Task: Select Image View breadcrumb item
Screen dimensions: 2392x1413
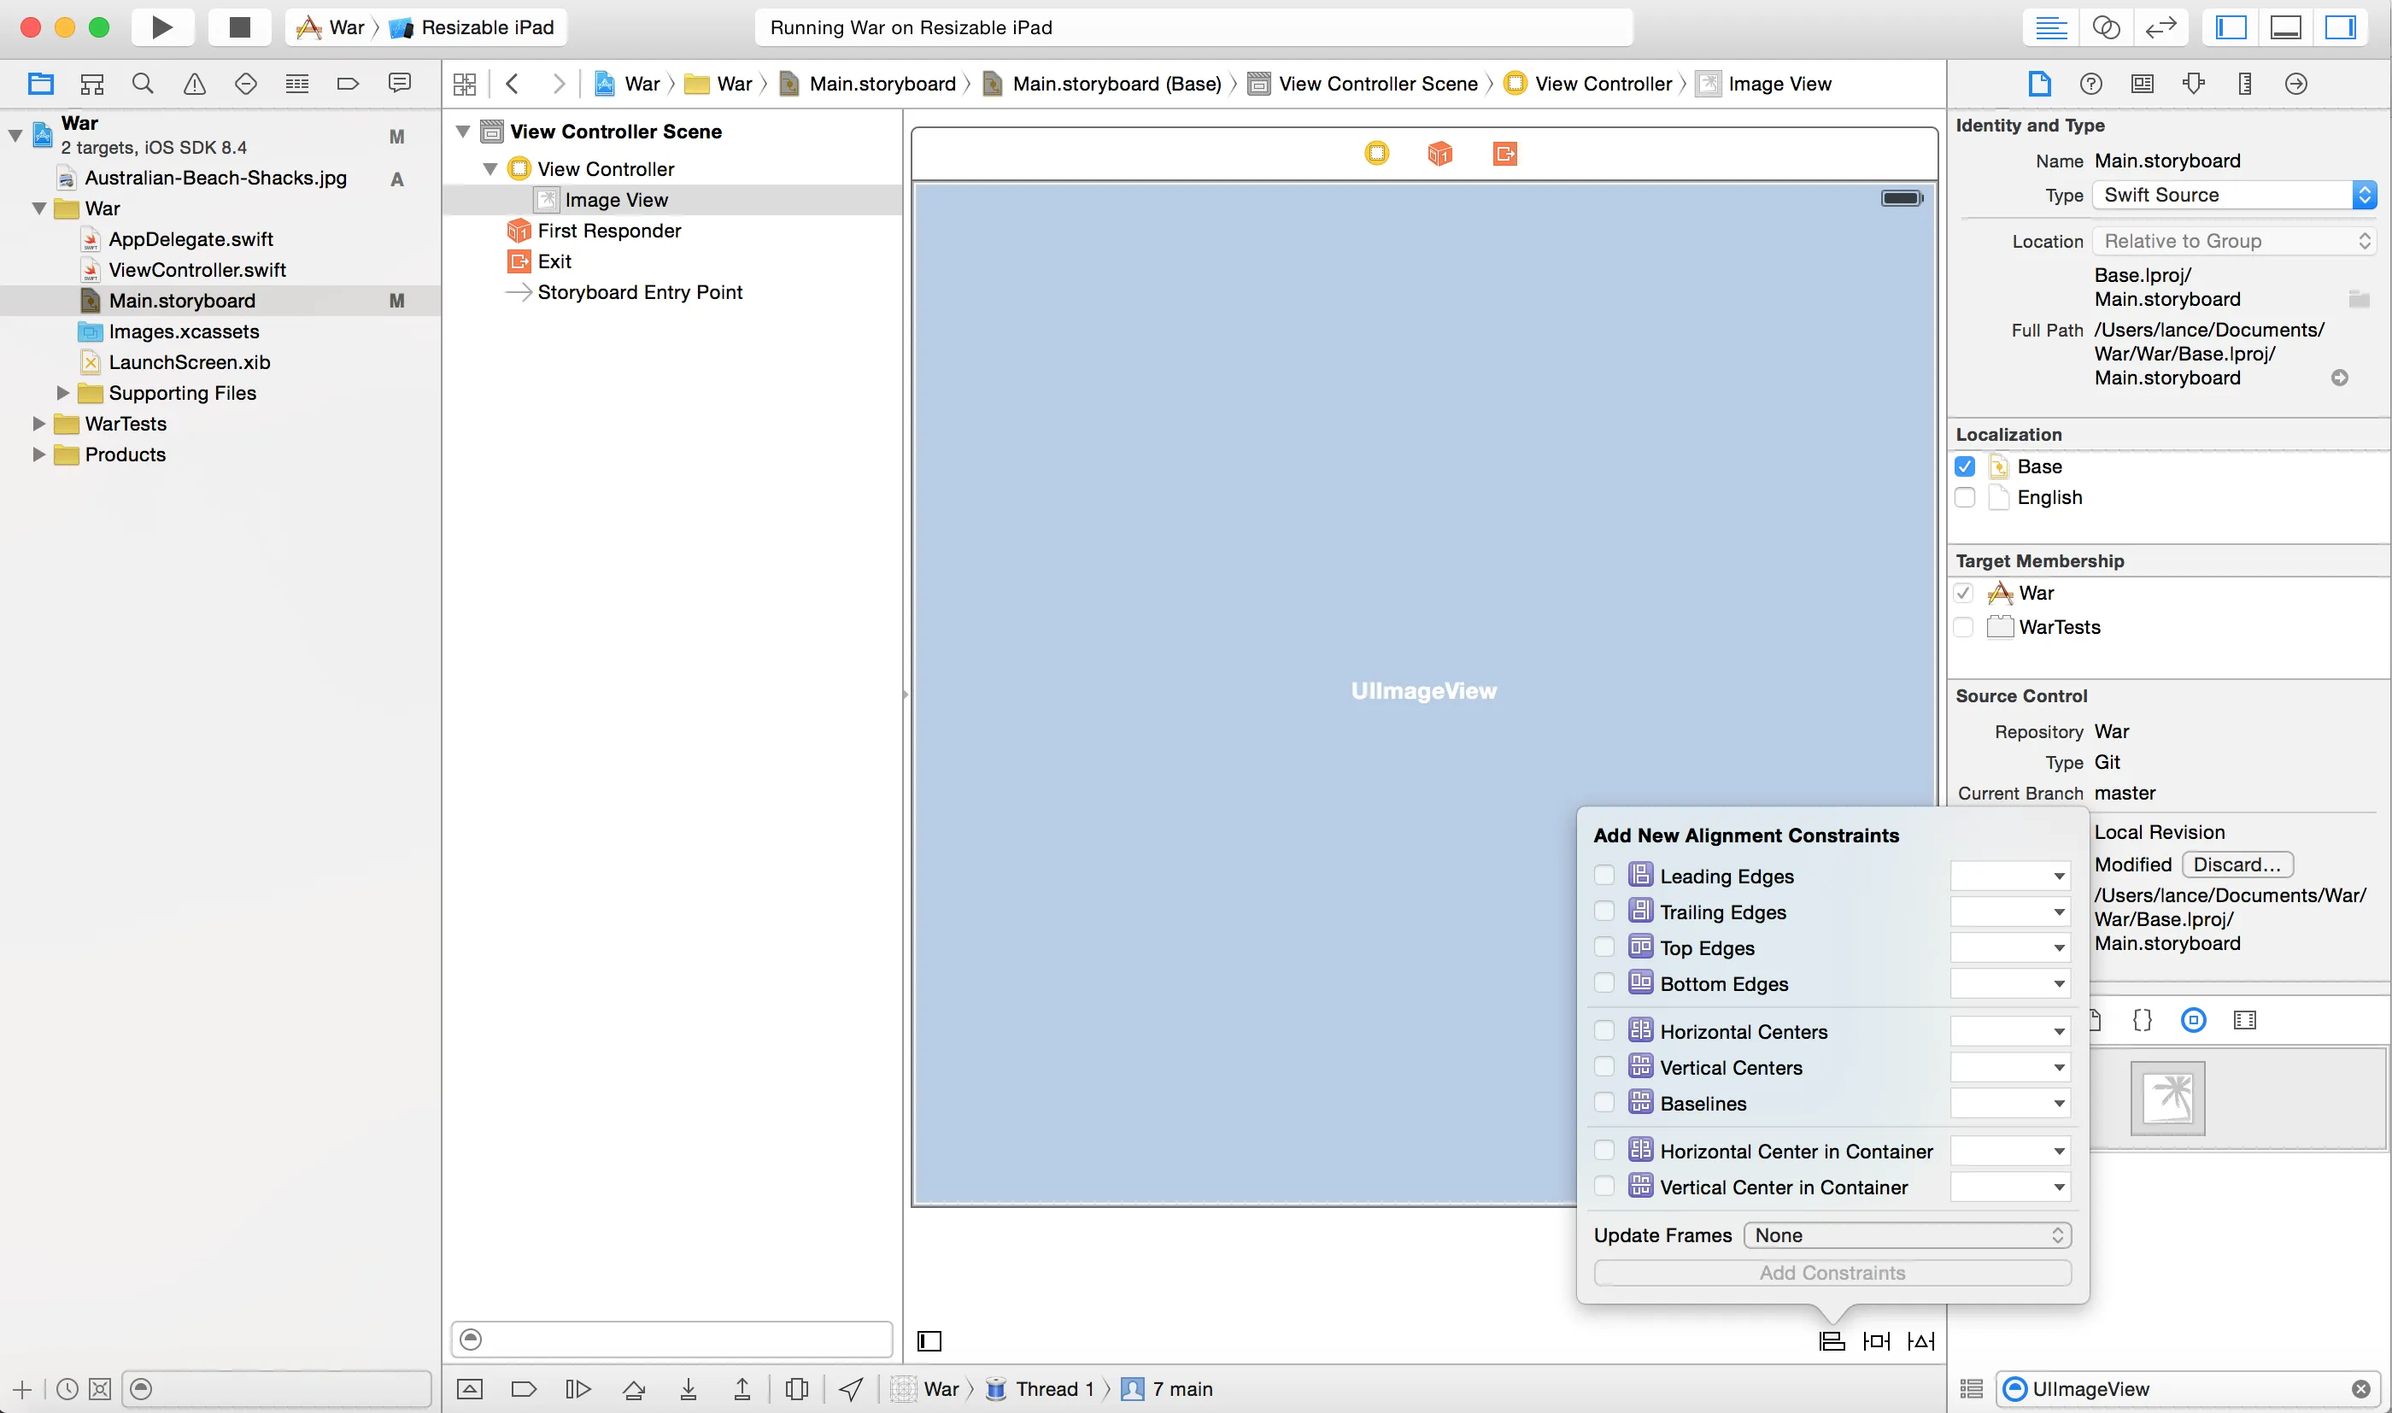Action: tap(1778, 84)
